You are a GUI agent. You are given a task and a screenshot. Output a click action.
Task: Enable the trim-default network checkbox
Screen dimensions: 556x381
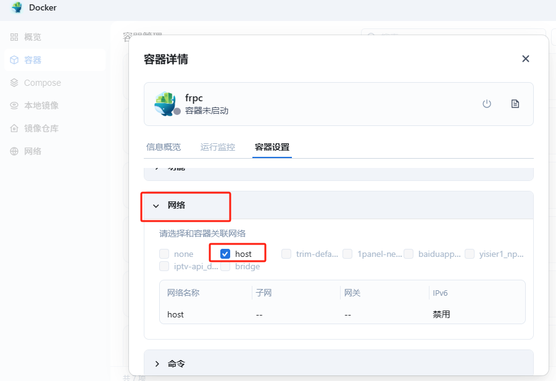click(286, 254)
